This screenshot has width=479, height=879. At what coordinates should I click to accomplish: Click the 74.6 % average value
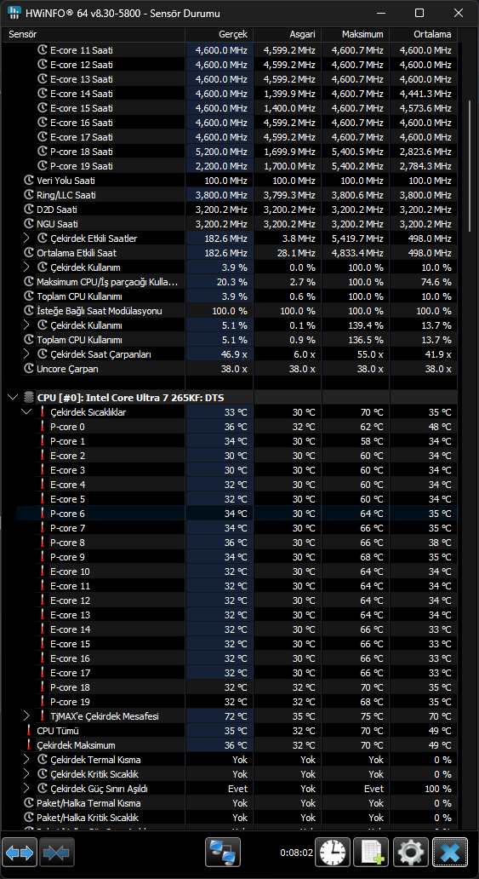tap(436, 282)
